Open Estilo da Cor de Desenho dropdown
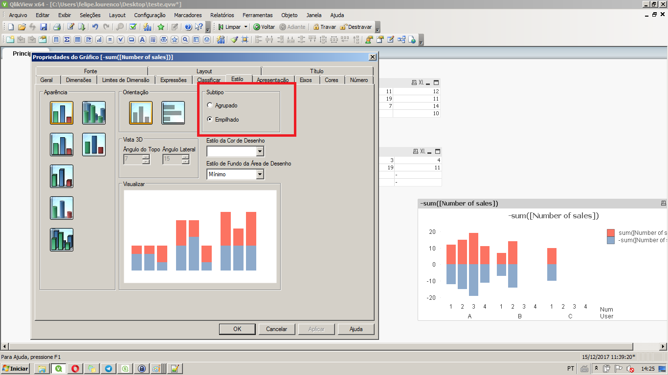 click(x=235, y=151)
